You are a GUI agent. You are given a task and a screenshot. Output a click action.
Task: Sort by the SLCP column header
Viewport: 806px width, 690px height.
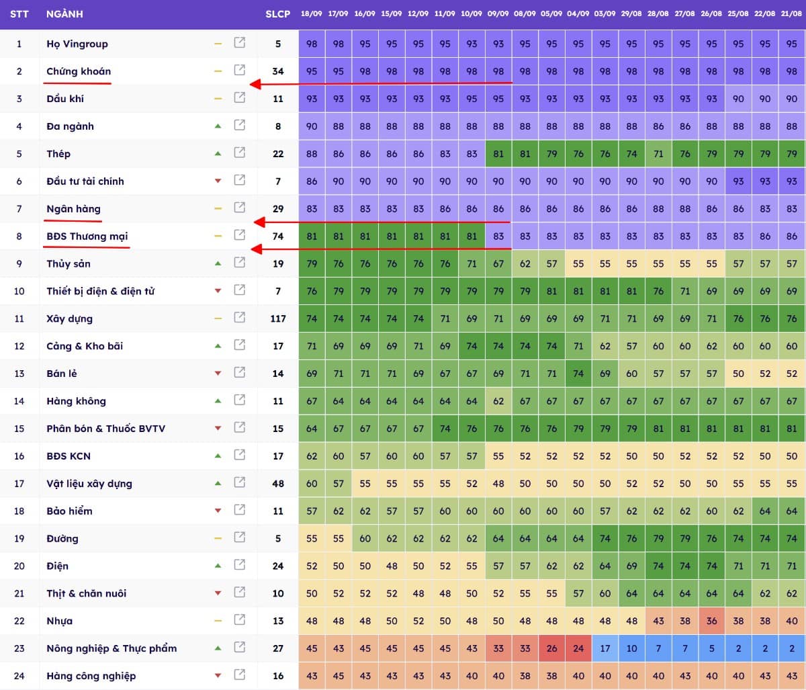pos(278,14)
